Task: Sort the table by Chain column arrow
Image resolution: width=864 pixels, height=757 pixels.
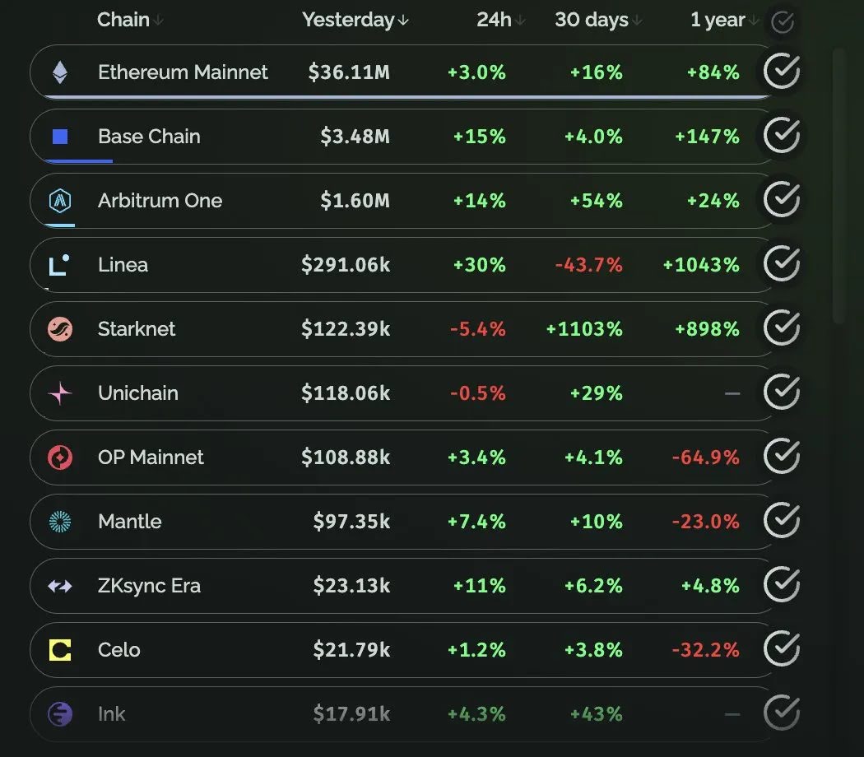Action: click(x=159, y=21)
